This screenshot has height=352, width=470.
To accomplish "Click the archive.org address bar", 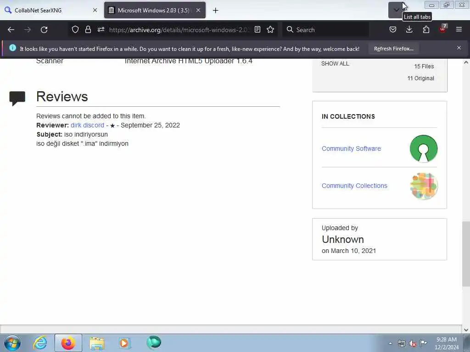I will [x=179, y=30].
